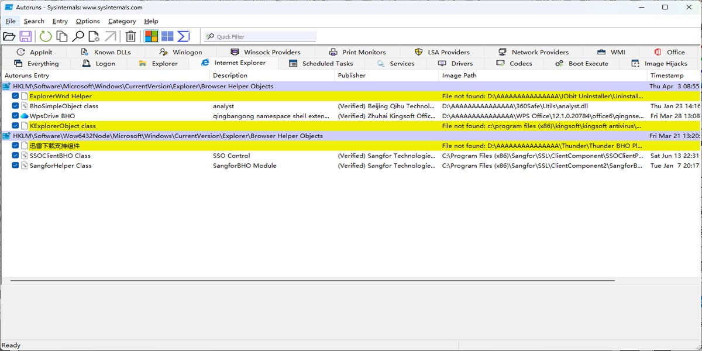Uncheck the BhoSimpleObject class entry
The height and width of the screenshot is (351, 702).
(16, 106)
